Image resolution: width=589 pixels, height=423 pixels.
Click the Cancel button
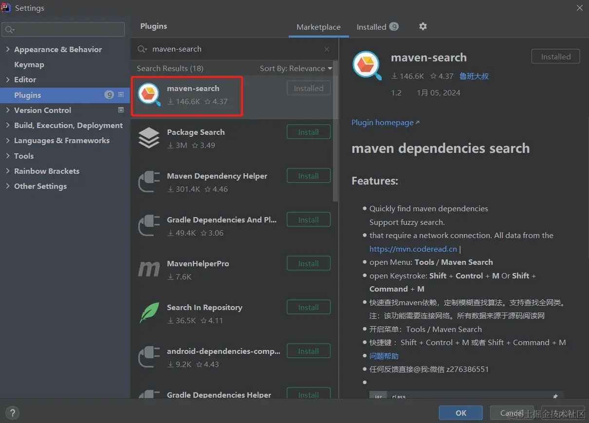512,413
